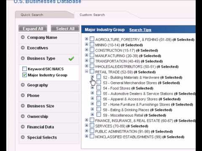Check the Services (70-89) checkbox
Screen dimensions: 202x151
point(92,125)
